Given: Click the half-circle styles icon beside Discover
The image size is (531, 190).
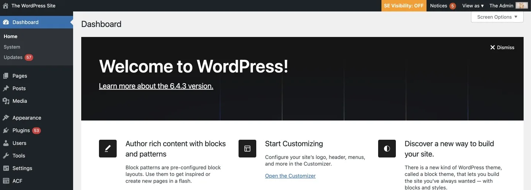Looking at the screenshot, I should [387, 149].
